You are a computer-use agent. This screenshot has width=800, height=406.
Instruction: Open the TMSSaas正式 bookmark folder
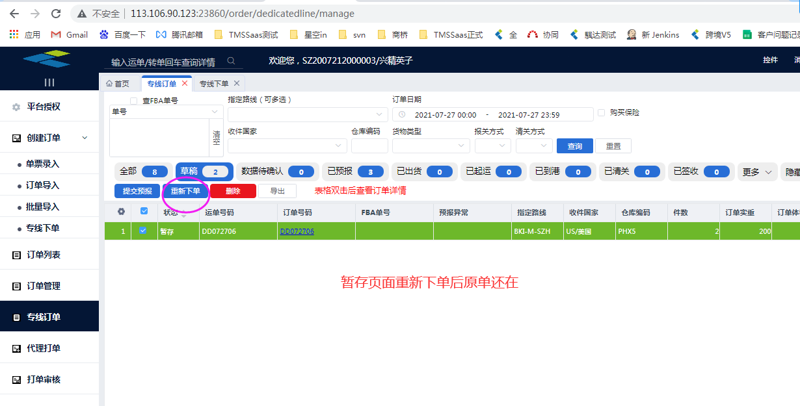451,34
